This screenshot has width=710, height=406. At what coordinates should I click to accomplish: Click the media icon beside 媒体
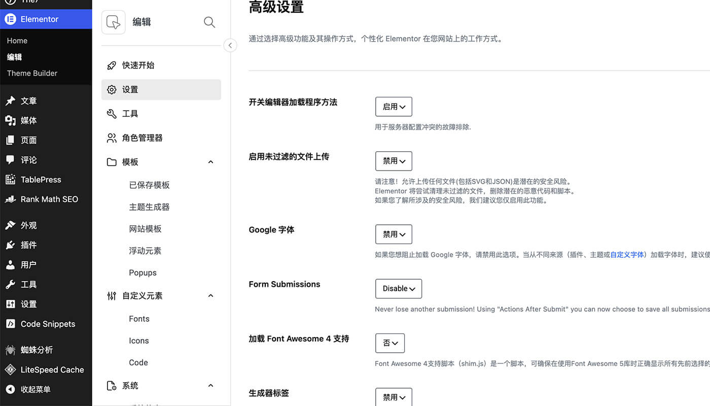pyautogui.click(x=10, y=120)
